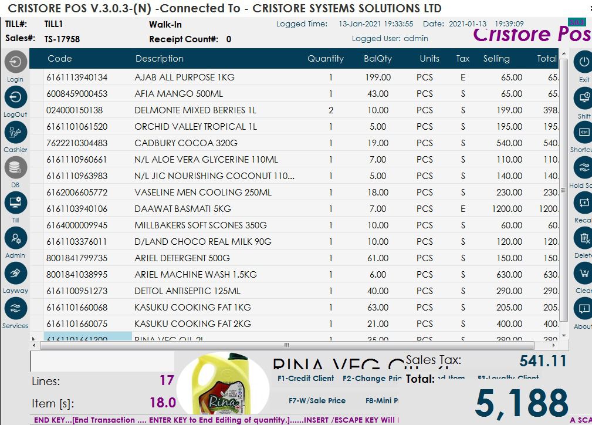Click F1-Credit Client shortcut label
592x425 pixels.
(305, 379)
